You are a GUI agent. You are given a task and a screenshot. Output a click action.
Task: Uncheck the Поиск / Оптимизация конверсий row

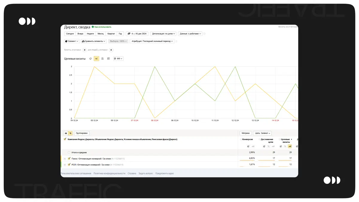pyautogui.click(x=69, y=159)
